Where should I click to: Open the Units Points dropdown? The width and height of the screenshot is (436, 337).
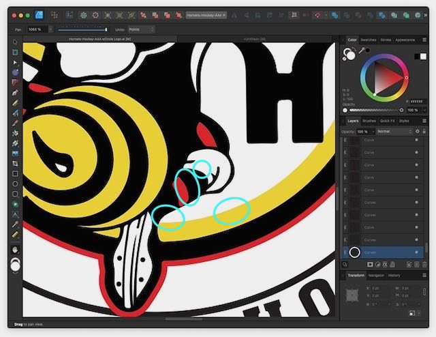coord(141,29)
